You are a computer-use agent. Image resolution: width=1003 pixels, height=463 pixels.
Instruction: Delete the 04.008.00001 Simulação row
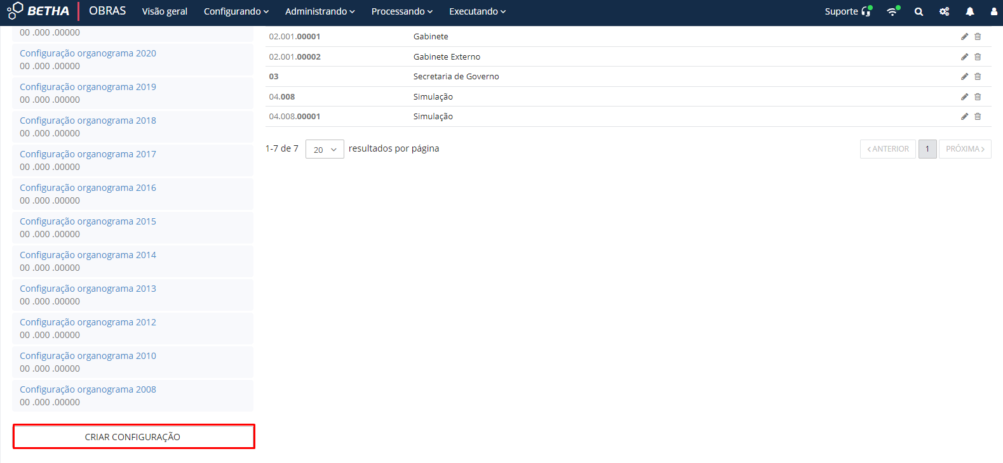point(978,117)
